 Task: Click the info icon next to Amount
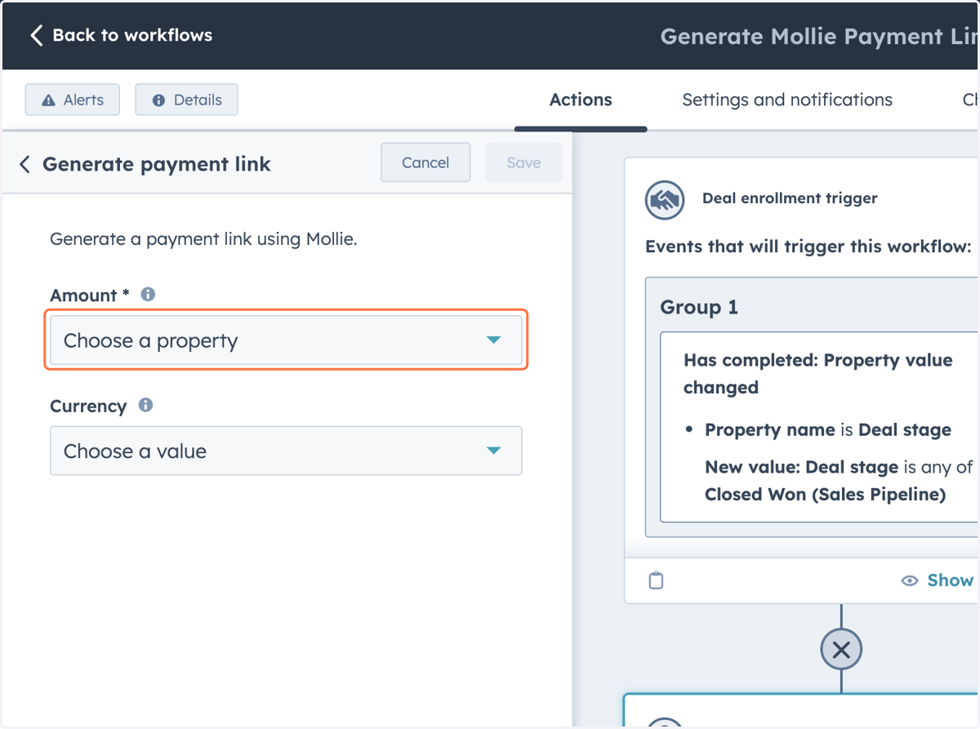click(x=148, y=295)
